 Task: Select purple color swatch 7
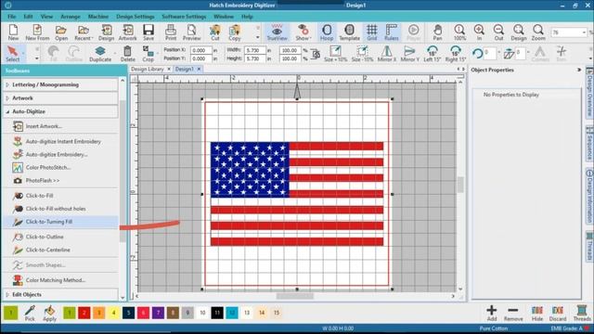[x=158, y=313]
